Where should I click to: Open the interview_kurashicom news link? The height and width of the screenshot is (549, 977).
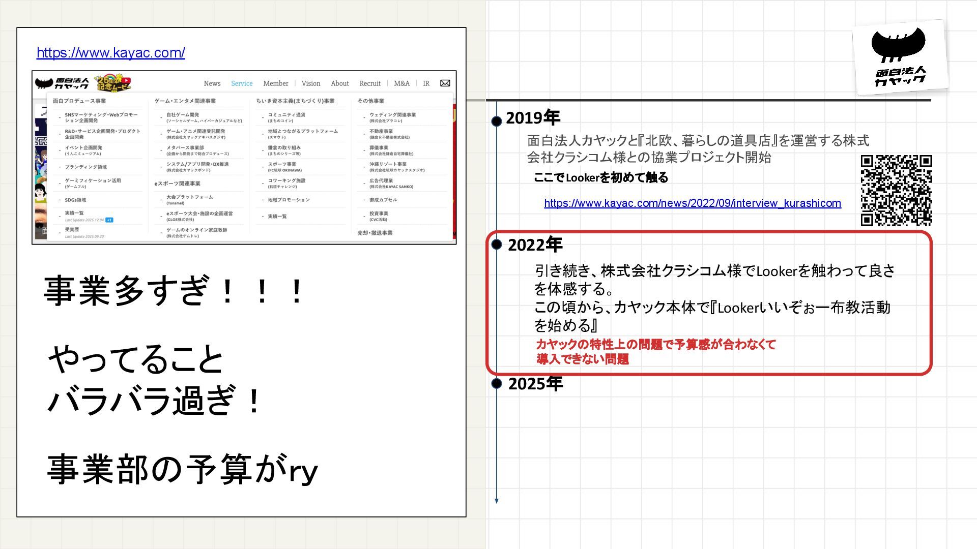[692, 203]
